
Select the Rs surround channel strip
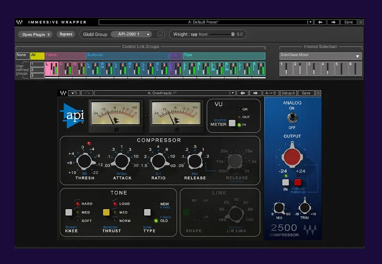pos(135,68)
